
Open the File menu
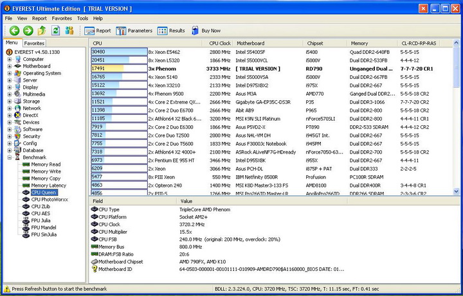(8, 18)
